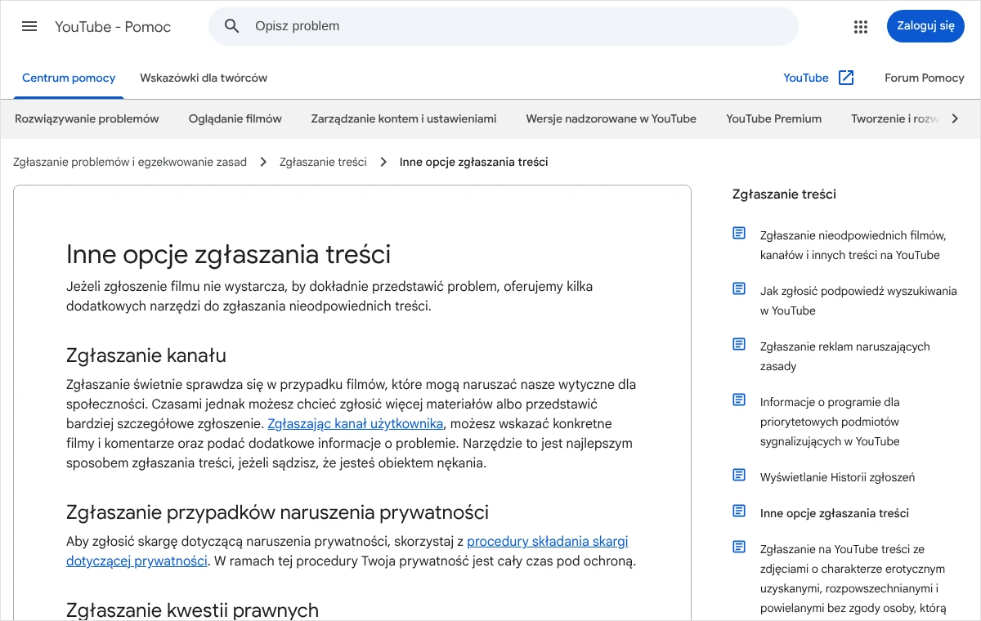Open sidebar article Zgłaszanie reklam naruszających zasady

pos(845,356)
